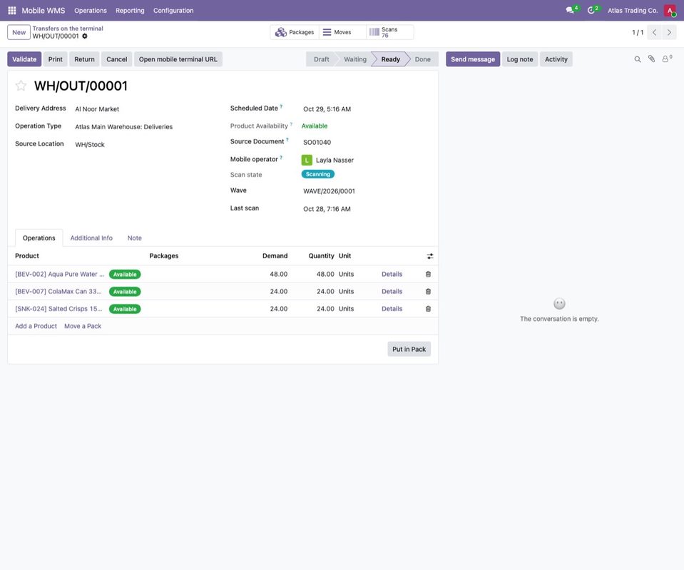Viewport: 684px width, 570px height.
Task: Go to previous record arrow
Action: [x=654, y=32]
